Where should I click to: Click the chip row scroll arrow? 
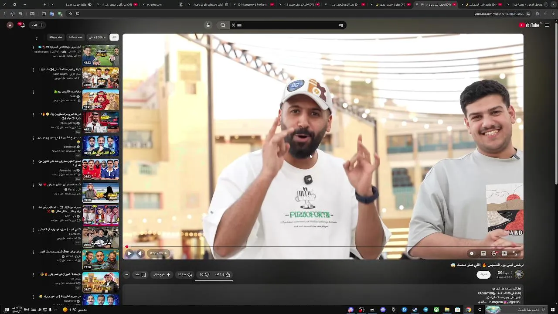tap(37, 38)
